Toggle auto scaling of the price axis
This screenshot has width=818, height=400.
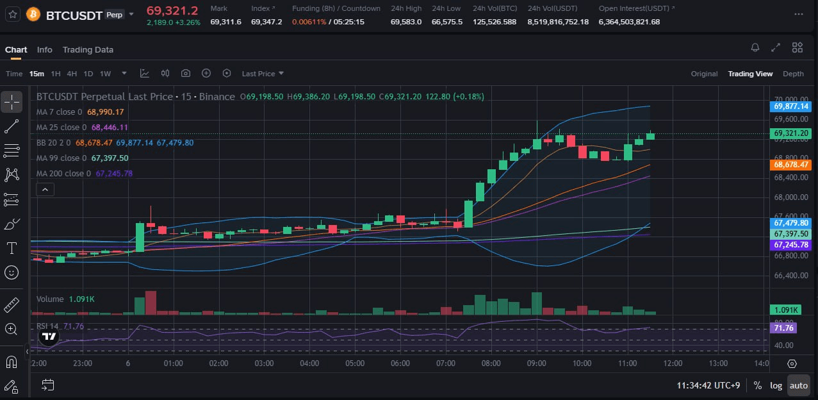pyautogui.click(x=798, y=385)
